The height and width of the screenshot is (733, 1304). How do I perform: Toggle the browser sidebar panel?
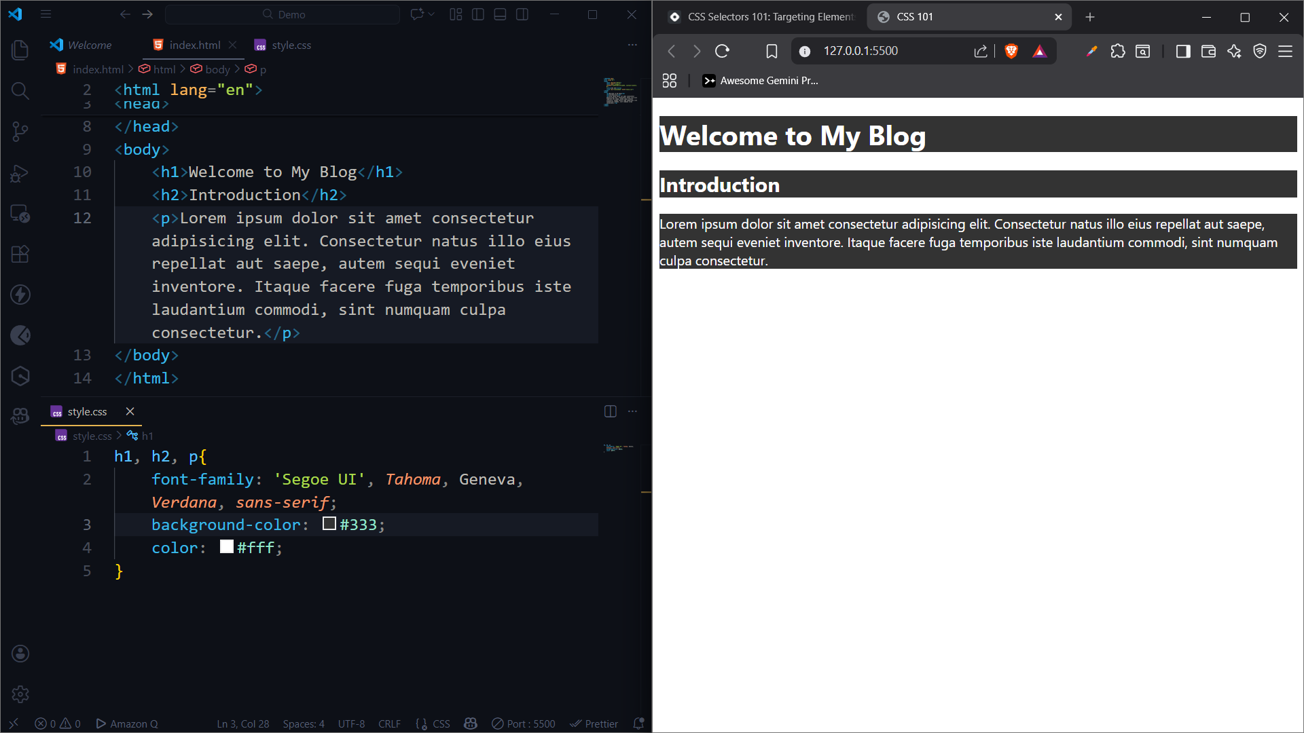click(x=1182, y=51)
